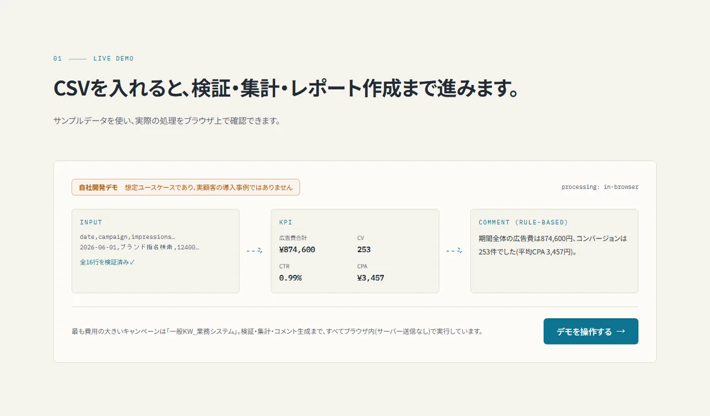Click the subtitle サンプルデータを使い text
This screenshot has height=416, width=710.
tap(166, 121)
